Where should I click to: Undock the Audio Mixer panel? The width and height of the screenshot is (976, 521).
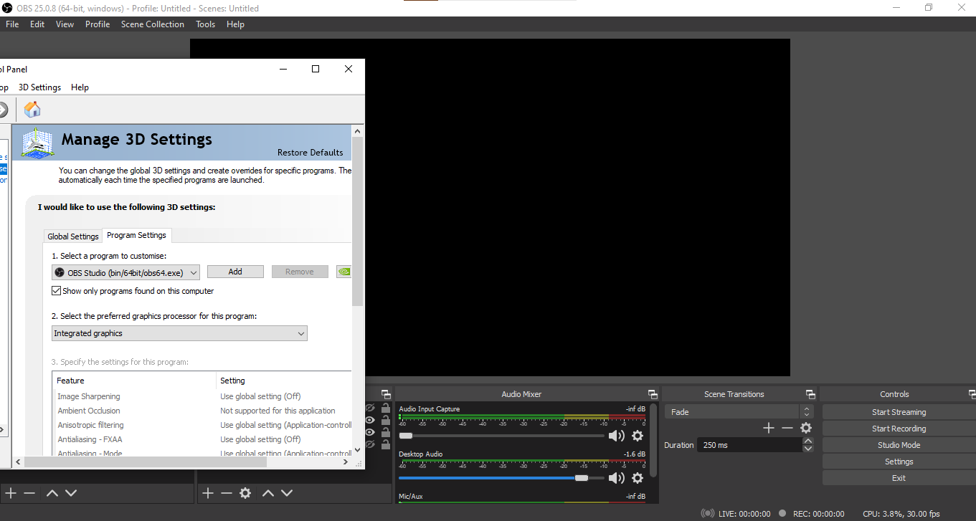pyautogui.click(x=653, y=394)
